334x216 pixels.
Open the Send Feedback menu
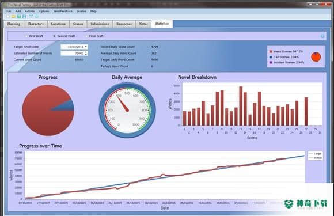tap(63, 11)
